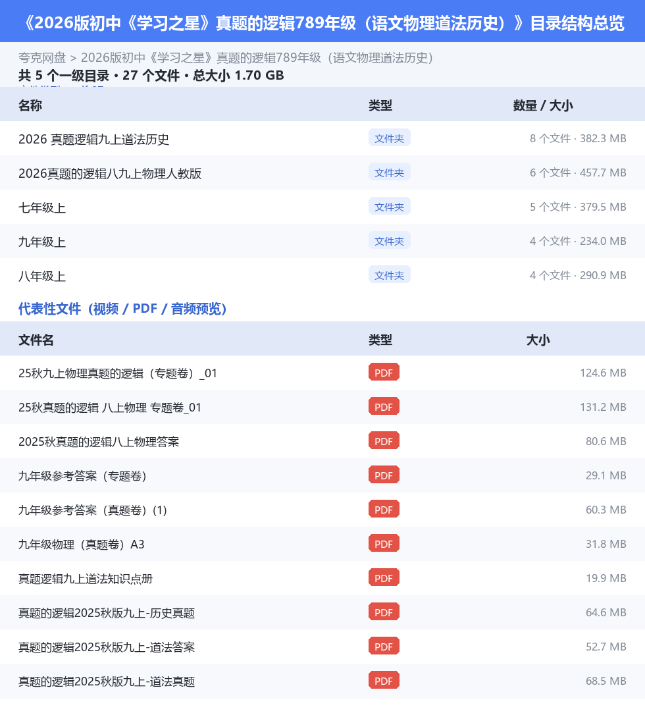Viewport: 645px width, 719px height.
Task: Open the 八年级上 folder row
Action: [322, 276]
